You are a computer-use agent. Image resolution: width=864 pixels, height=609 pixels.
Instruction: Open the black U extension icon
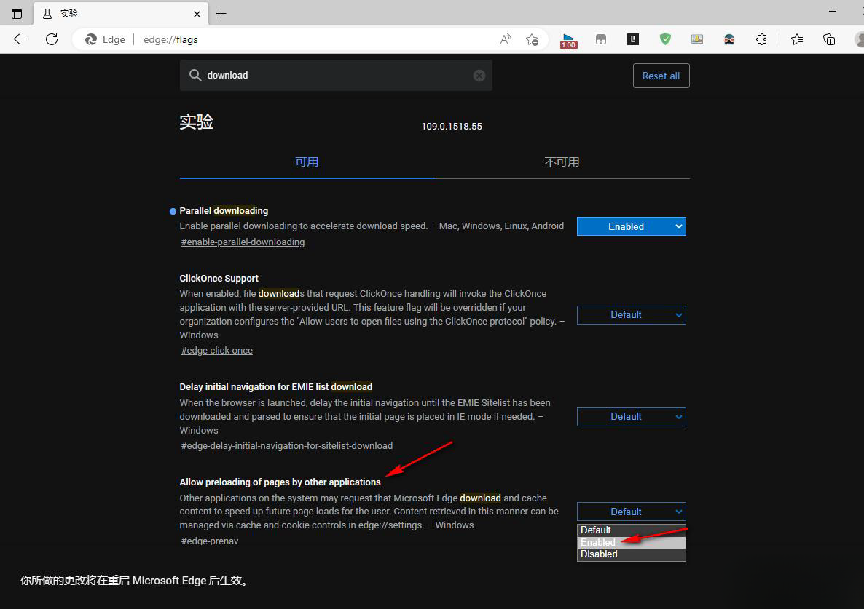(632, 39)
